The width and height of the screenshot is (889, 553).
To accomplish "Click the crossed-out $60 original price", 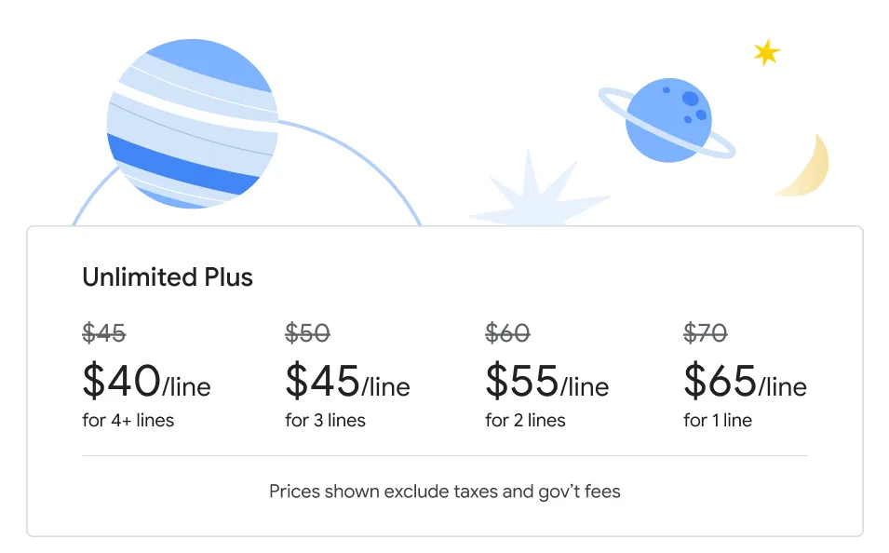I will click(507, 332).
